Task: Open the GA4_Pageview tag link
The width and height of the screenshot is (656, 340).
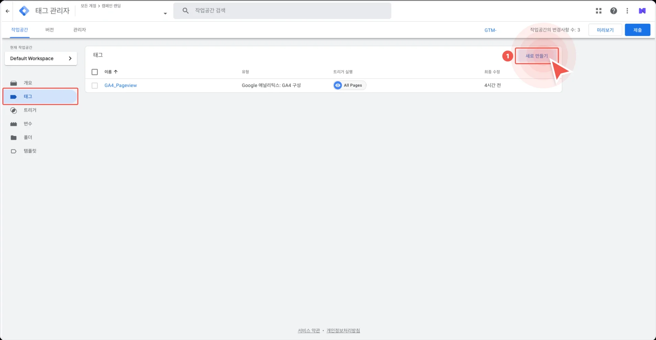Action: click(121, 85)
